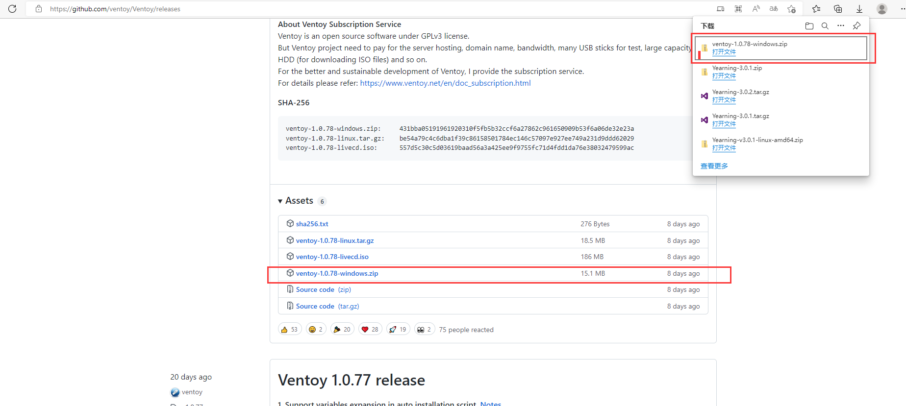The height and width of the screenshot is (406, 906).
Task: Click the Assets count badge showing 6
Action: tap(322, 201)
